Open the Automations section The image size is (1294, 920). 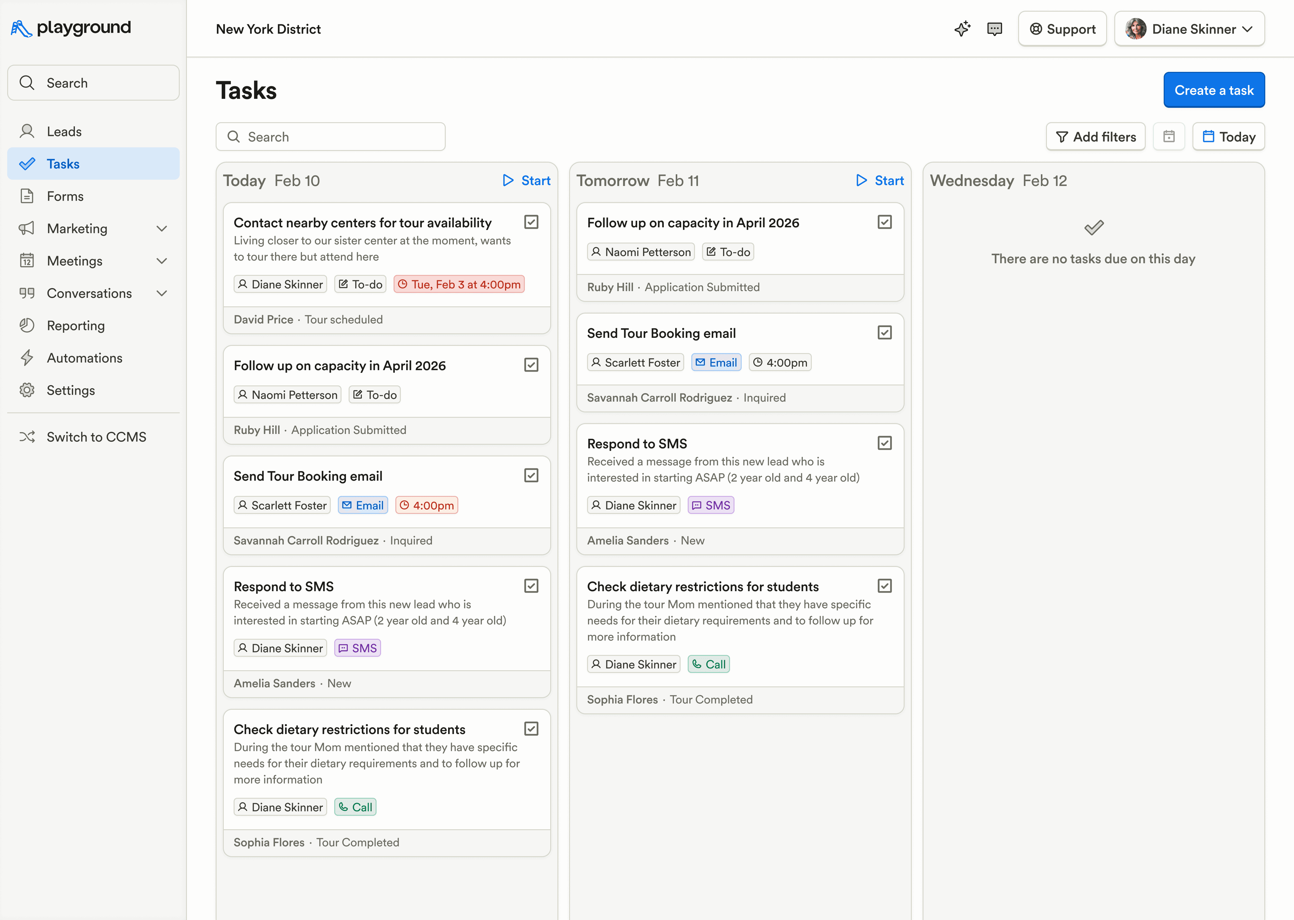(84, 358)
